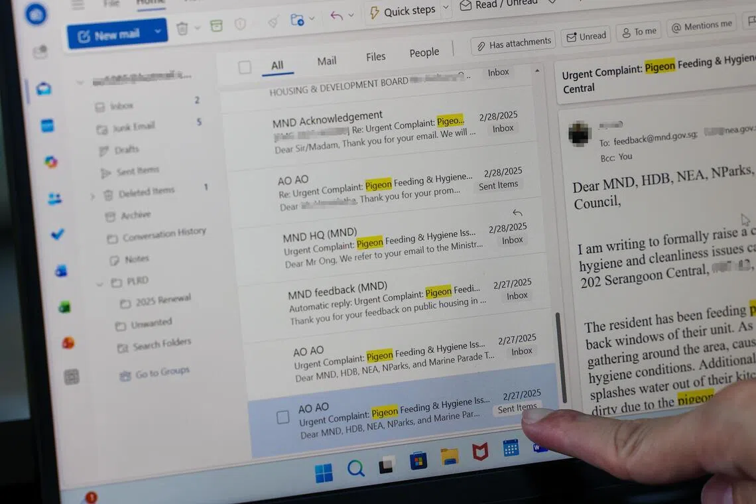This screenshot has height=504, width=756.
Task: Open Calendar from the left app rail
Action: tap(48, 125)
